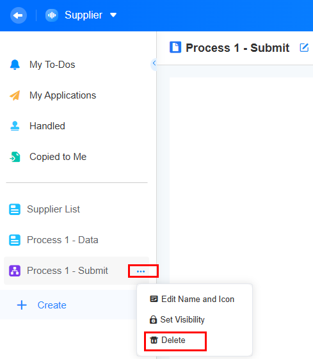Click the Process 1 - Data form icon
Viewport: 313px width, 359px height.
(x=15, y=240)
